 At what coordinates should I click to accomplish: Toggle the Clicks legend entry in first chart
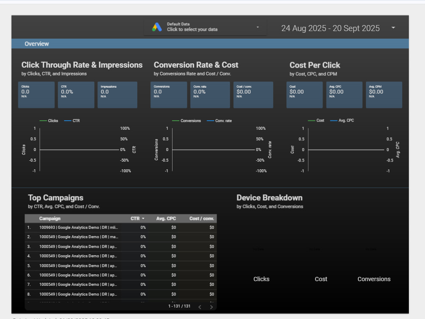click(x=49, y=121)
